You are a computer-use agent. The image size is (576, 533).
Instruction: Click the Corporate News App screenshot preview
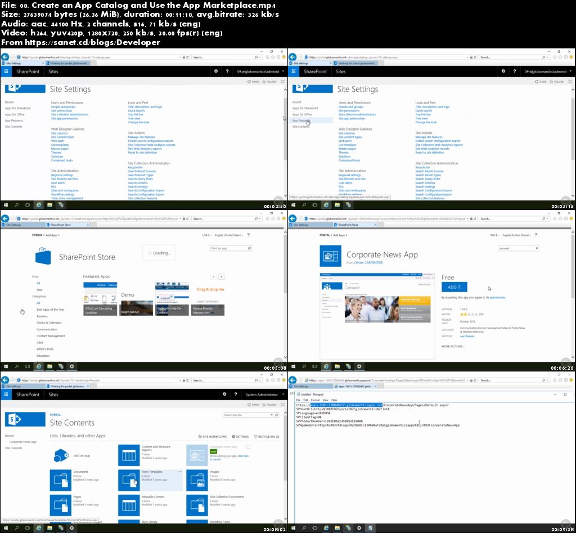(377, 316)
